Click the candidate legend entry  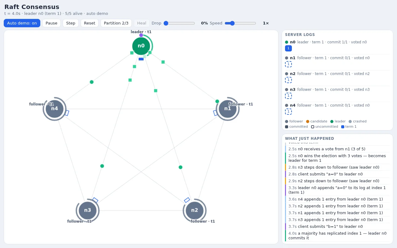317,122
